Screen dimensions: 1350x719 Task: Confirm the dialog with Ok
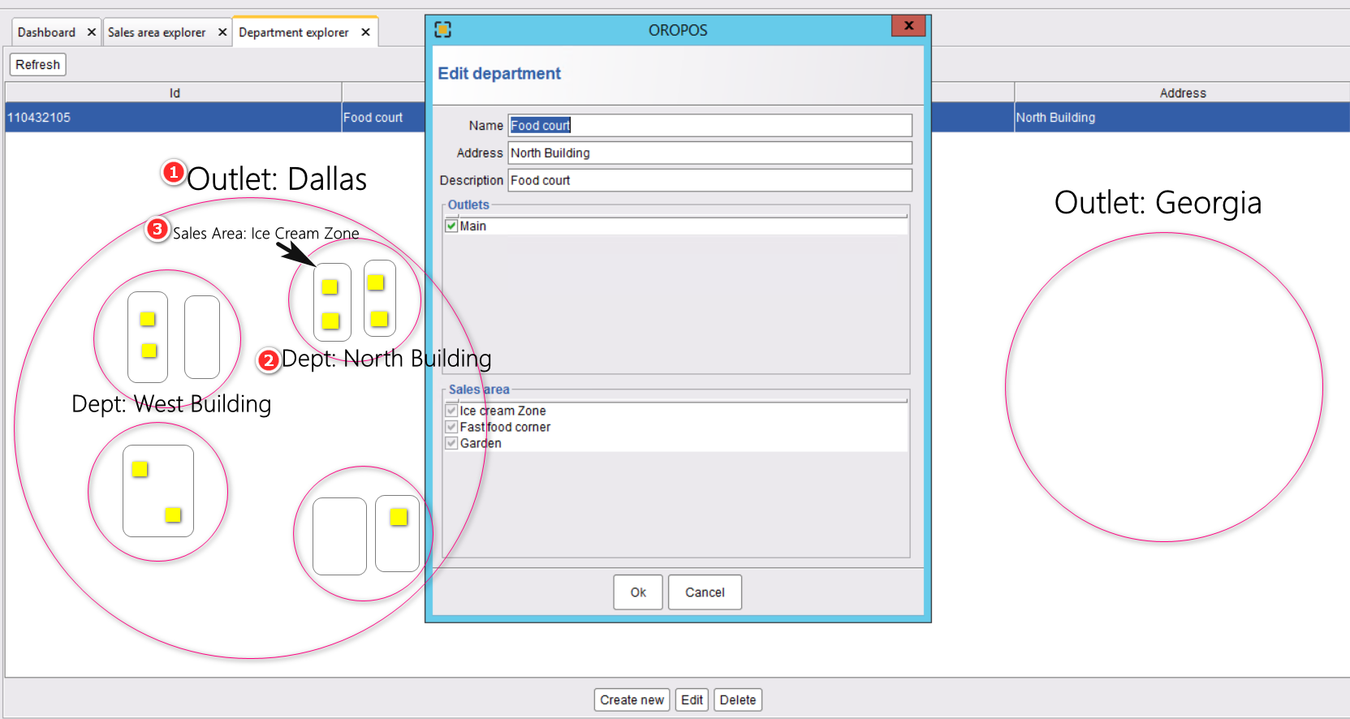pyautogui.click(x=638, y=592)
